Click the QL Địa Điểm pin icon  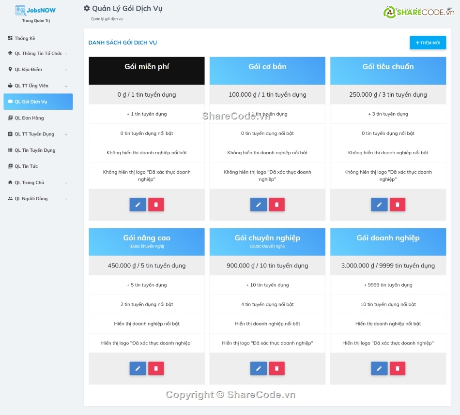click(x=10, y=69)
